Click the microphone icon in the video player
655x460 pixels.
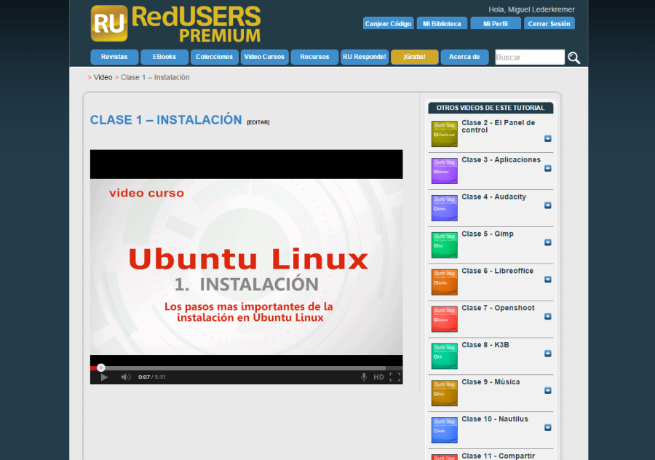click(x=364, y=376)
